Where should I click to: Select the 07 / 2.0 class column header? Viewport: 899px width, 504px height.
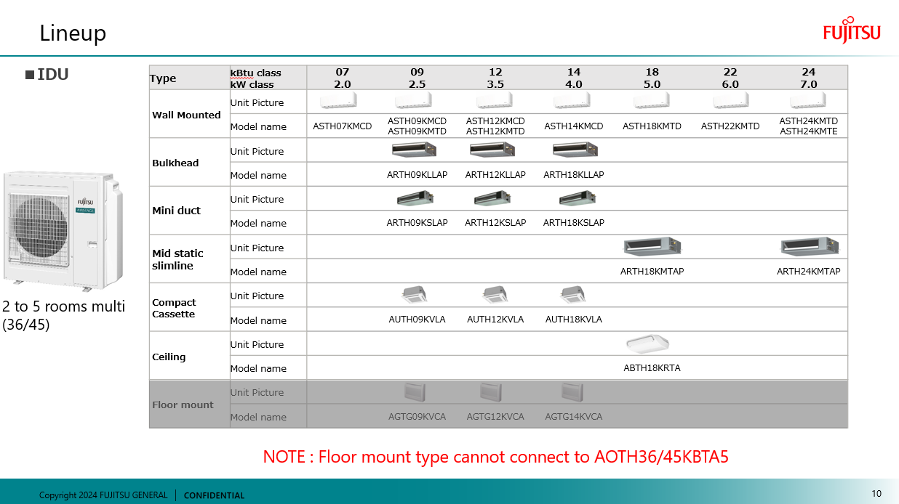click(x=343, y=78)
